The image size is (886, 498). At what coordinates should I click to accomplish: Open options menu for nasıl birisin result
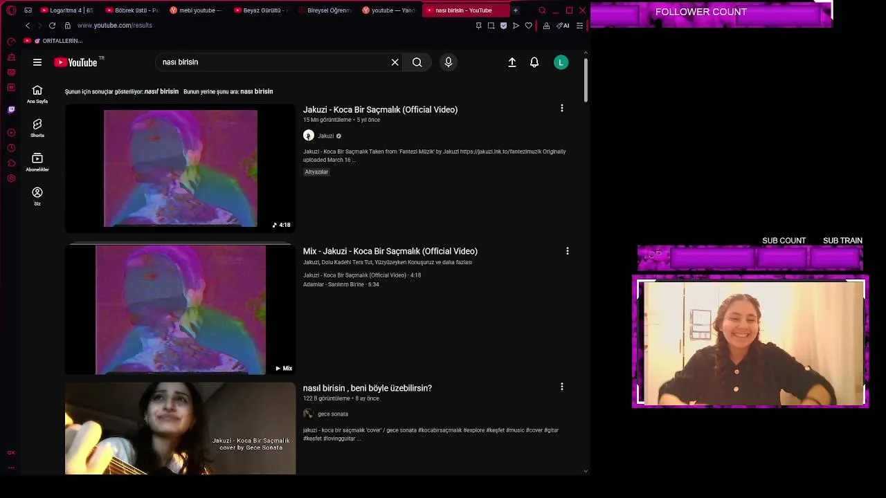(562, 387)
